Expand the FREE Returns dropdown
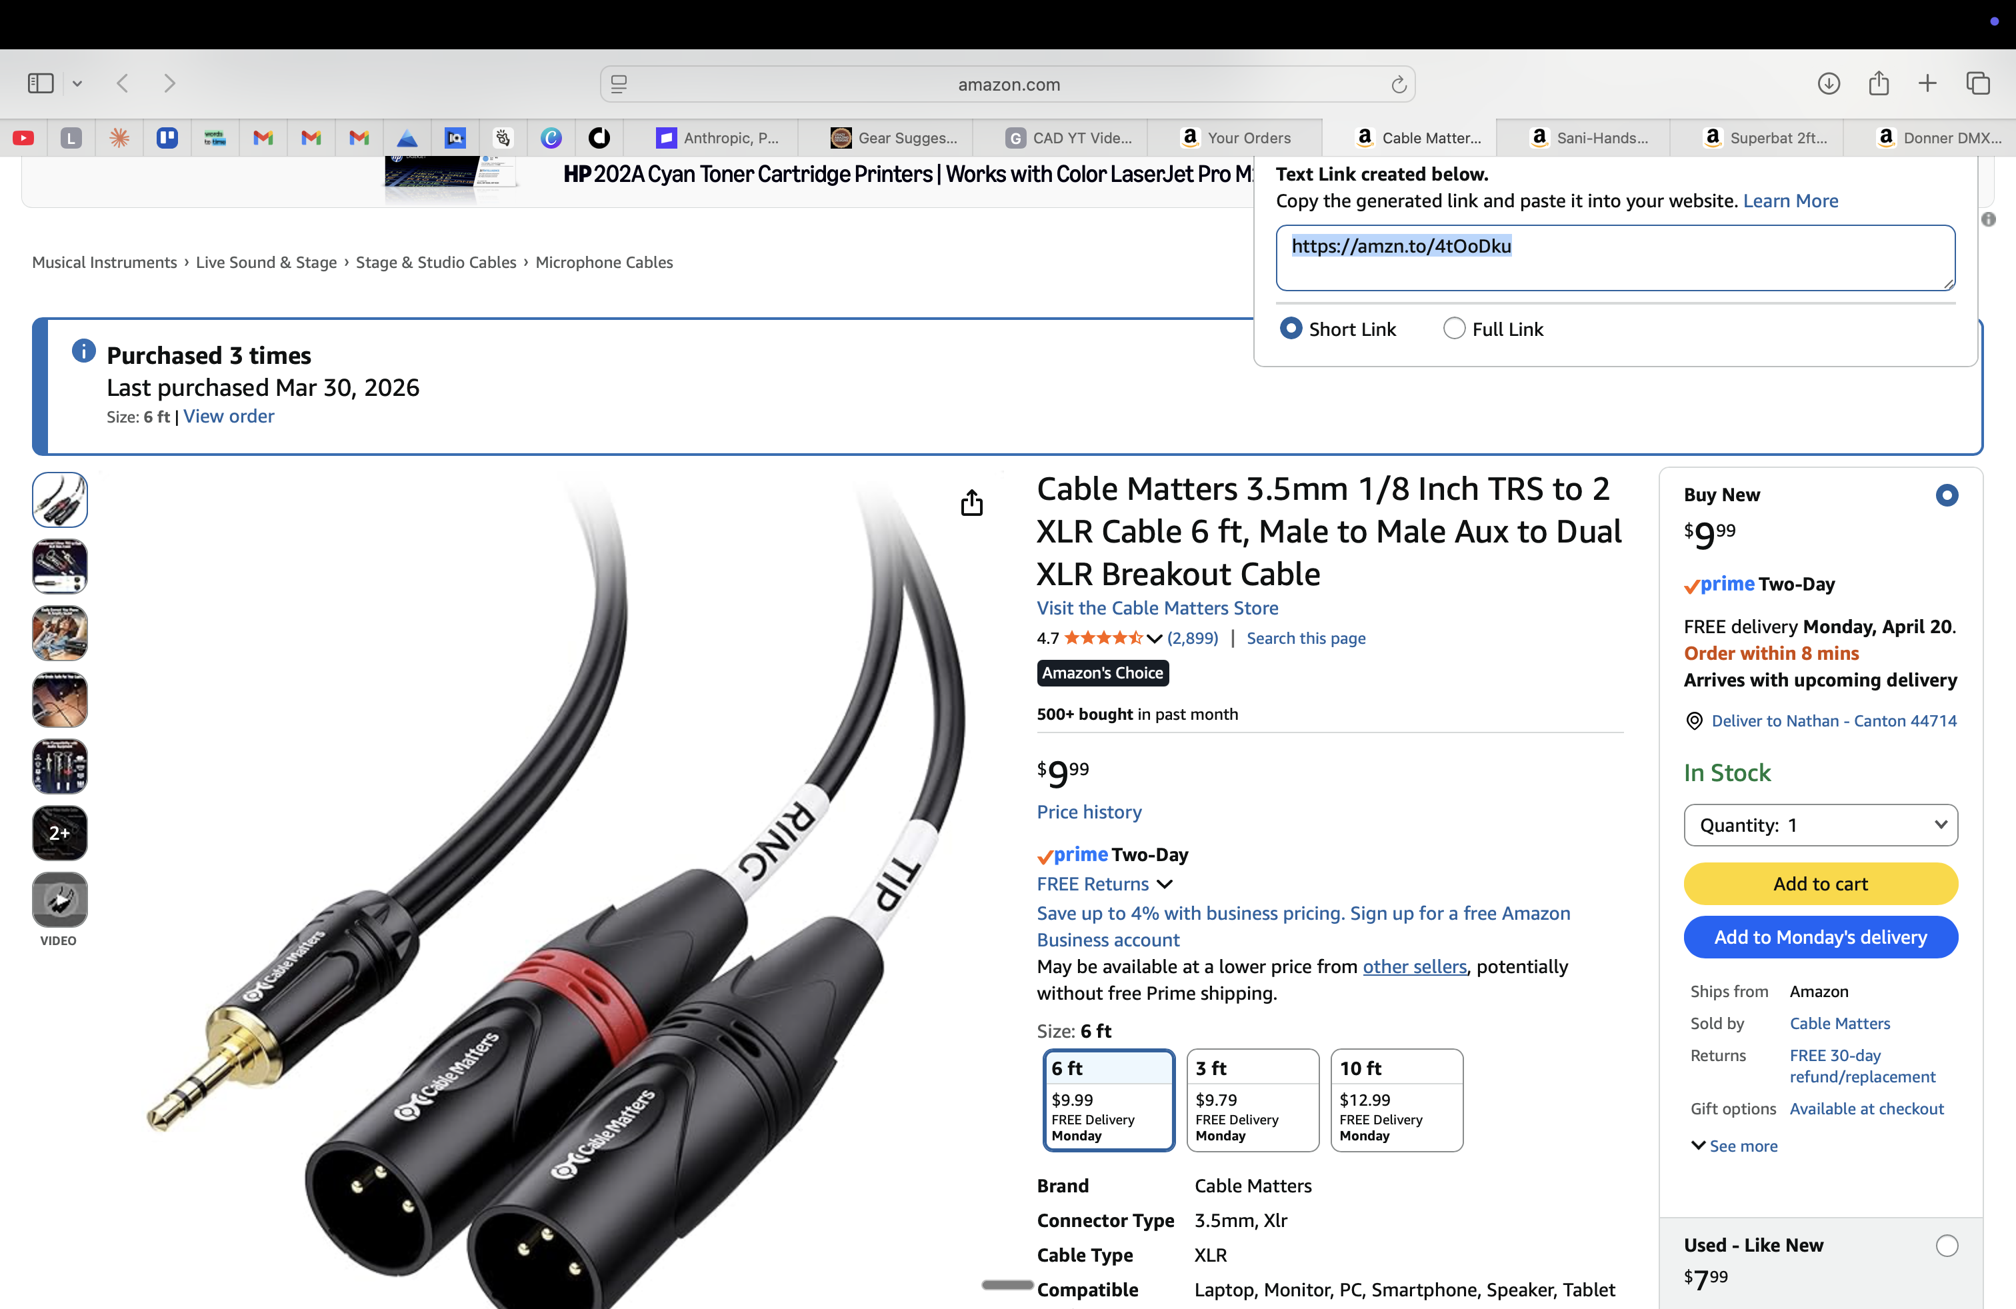 (1105, 884)
